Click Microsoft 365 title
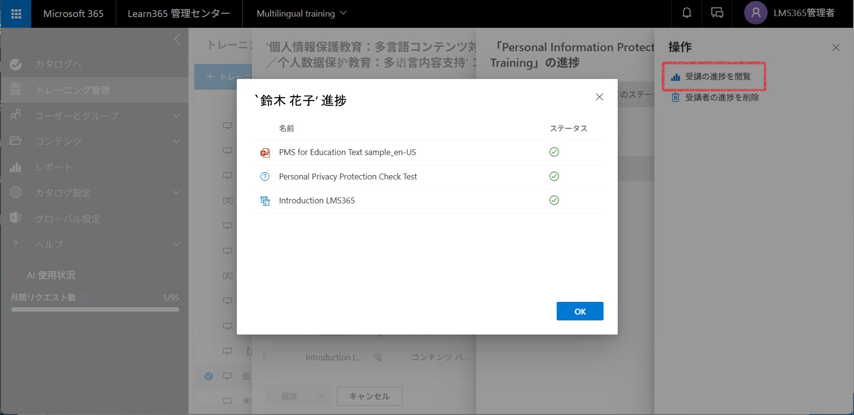 [x=73, y=14]
